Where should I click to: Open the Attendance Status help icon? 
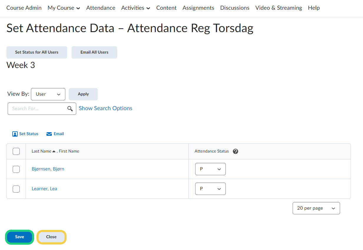pyautogui.click(x=236, y=151)
